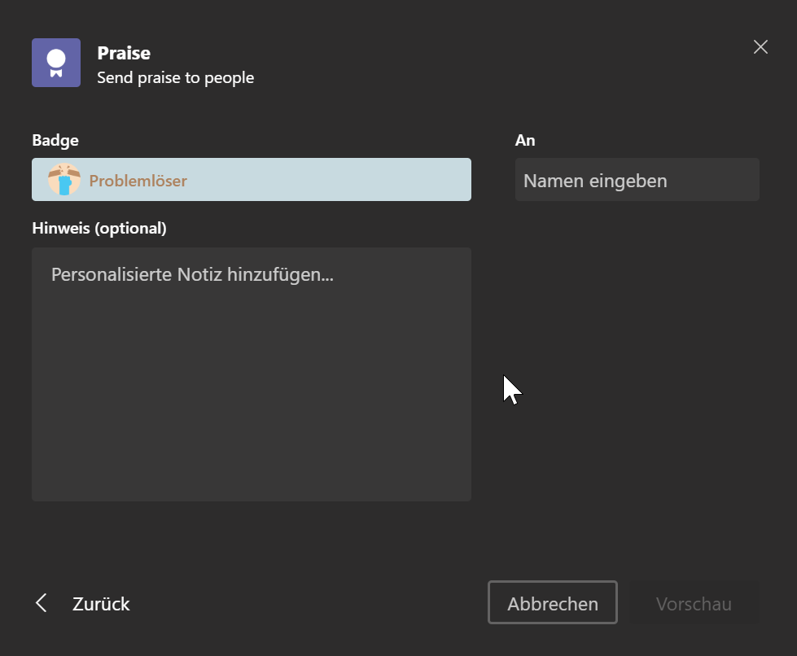Click the Hinweis (optional) label
Screen dimensions: 797x656
(99, 228)
